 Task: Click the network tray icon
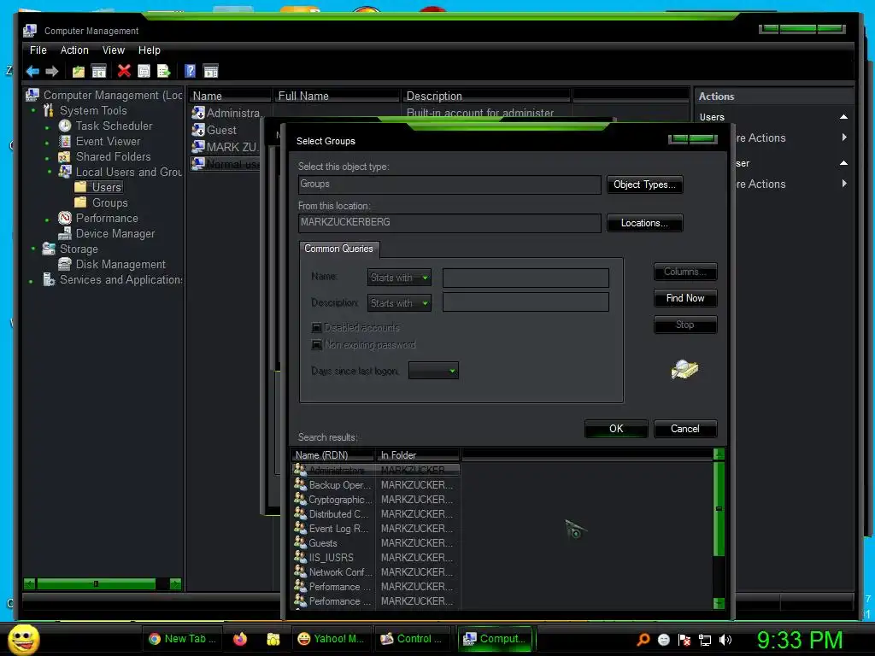pos(705,640)
